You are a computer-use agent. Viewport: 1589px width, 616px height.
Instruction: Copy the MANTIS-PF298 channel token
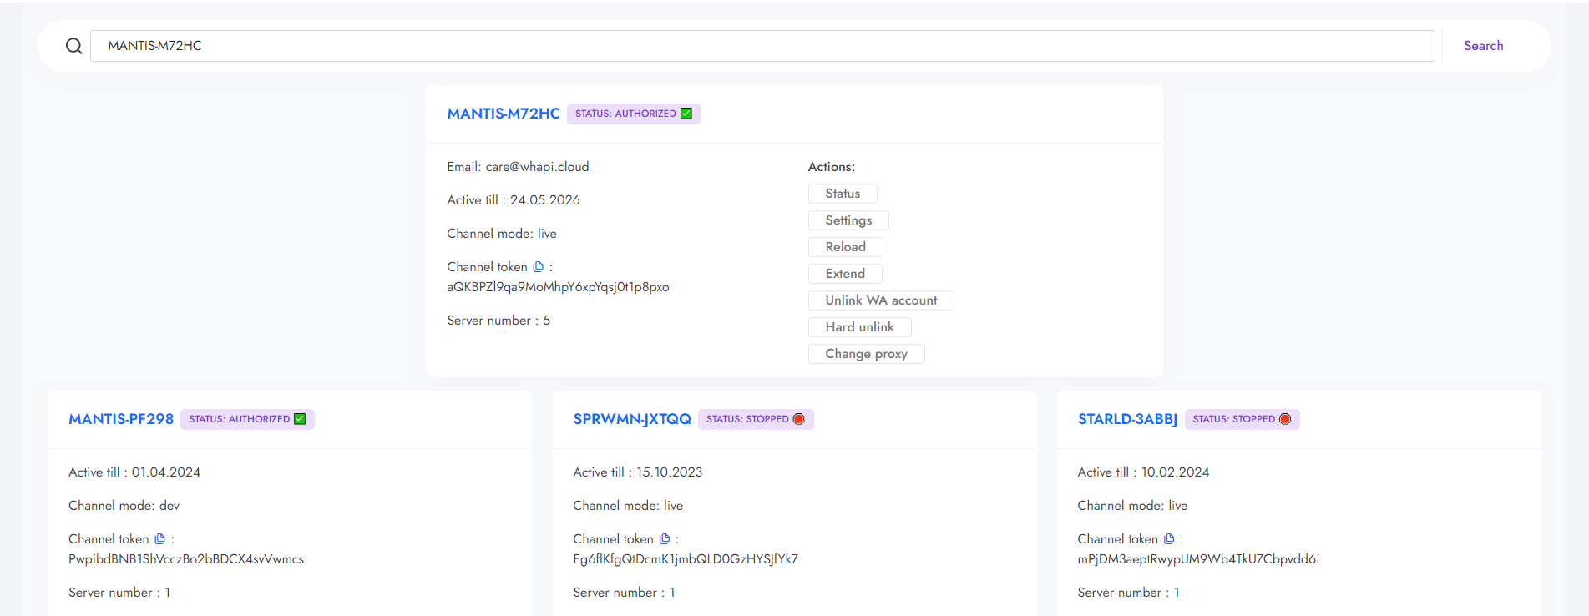point(159,539)
